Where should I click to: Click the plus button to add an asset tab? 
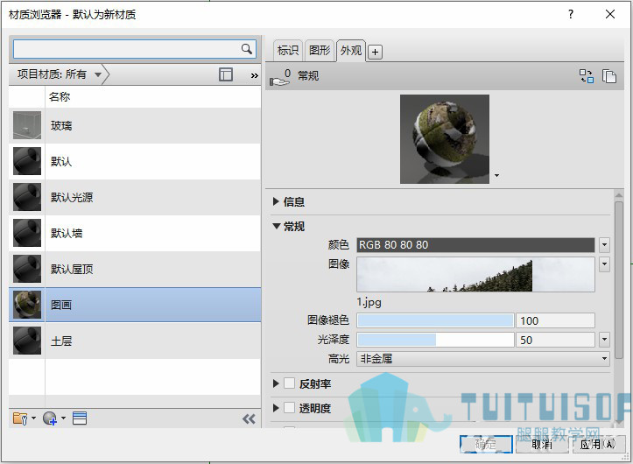[x=375, y=52]
